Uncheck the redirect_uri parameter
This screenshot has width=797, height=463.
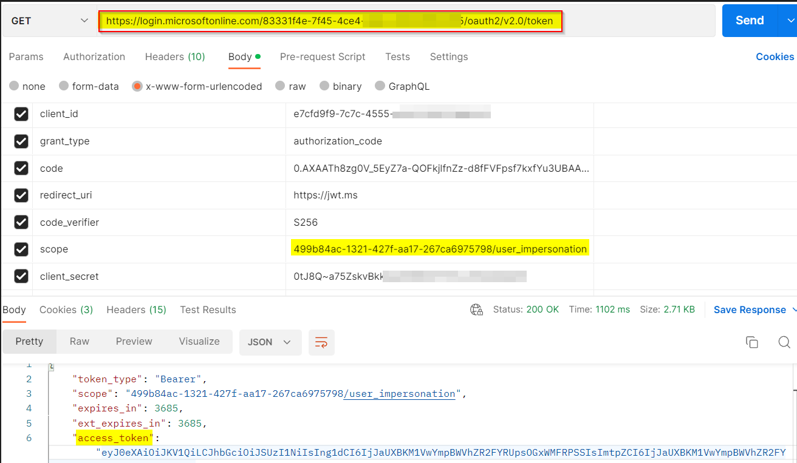click(x=21, y=195)
